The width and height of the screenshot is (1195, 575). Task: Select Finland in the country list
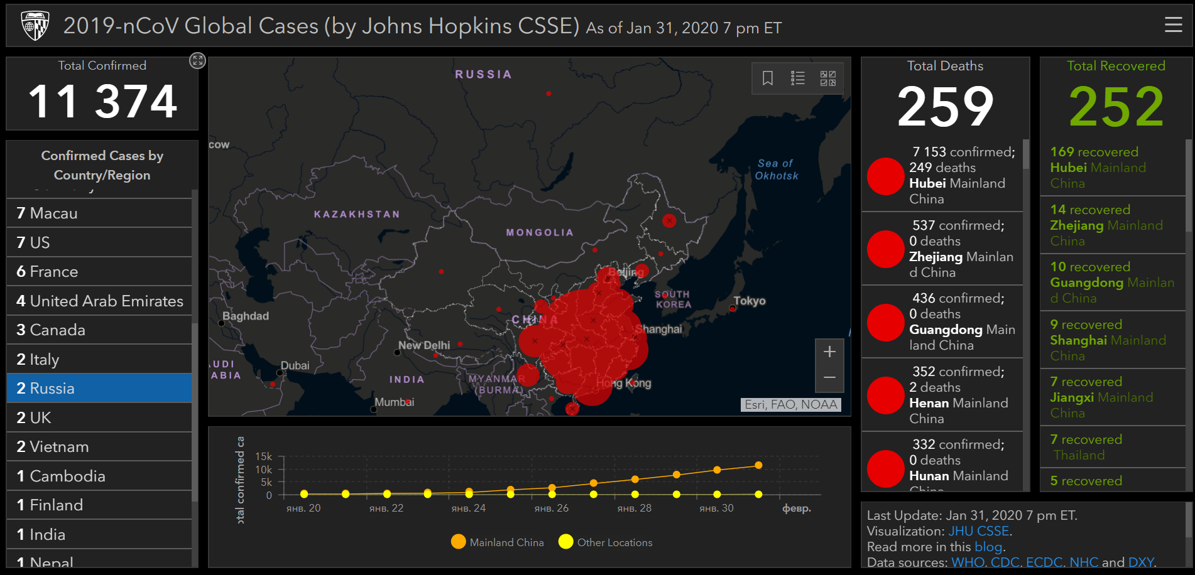click(99, 505)
